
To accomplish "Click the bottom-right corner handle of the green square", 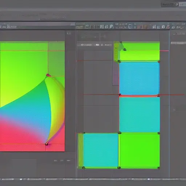I will pos(159,168).
